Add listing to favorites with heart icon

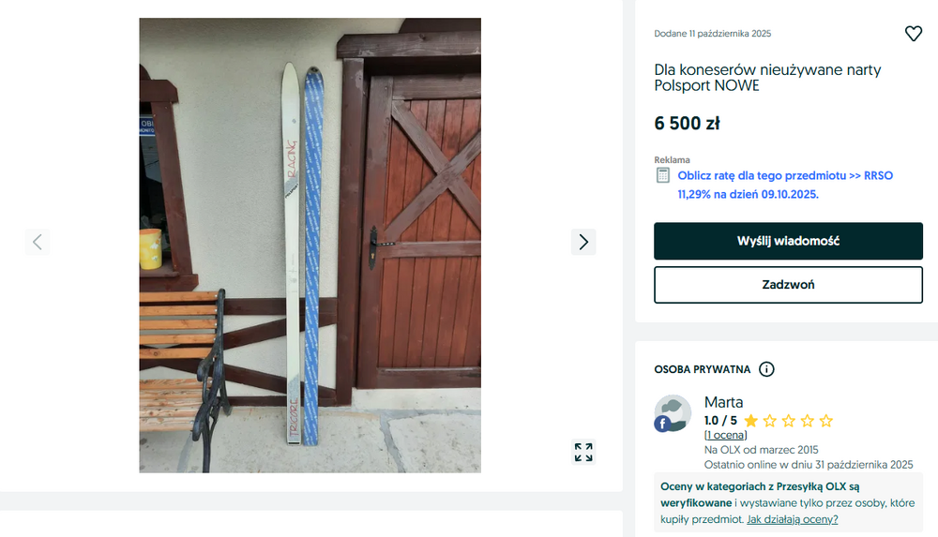[x=913, y=34]
